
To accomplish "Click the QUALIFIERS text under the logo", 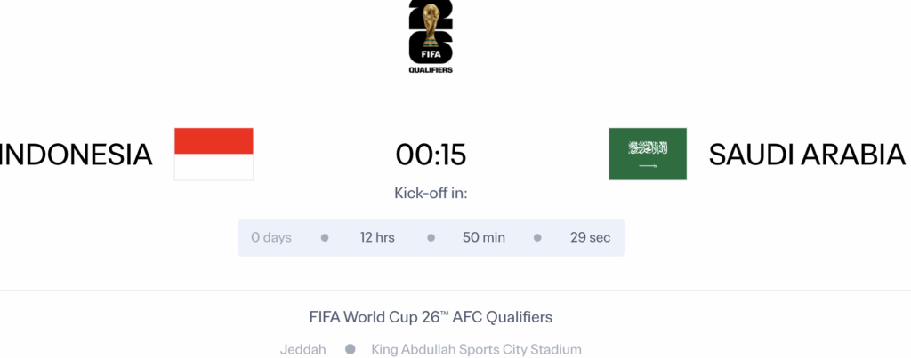I will tap(431, 69).
